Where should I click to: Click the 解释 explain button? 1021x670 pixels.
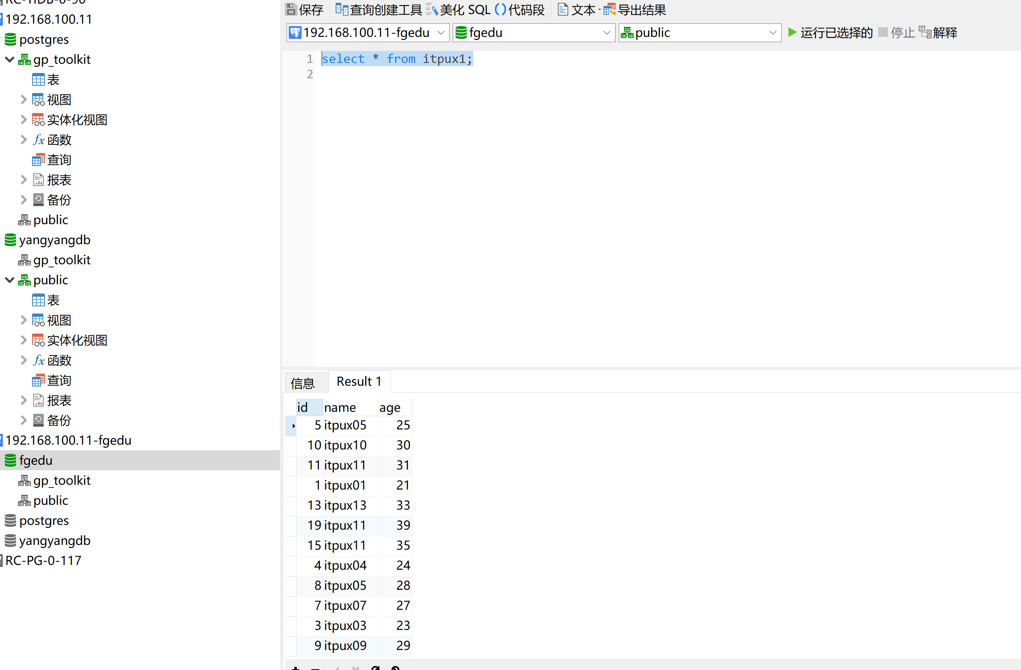938,32
